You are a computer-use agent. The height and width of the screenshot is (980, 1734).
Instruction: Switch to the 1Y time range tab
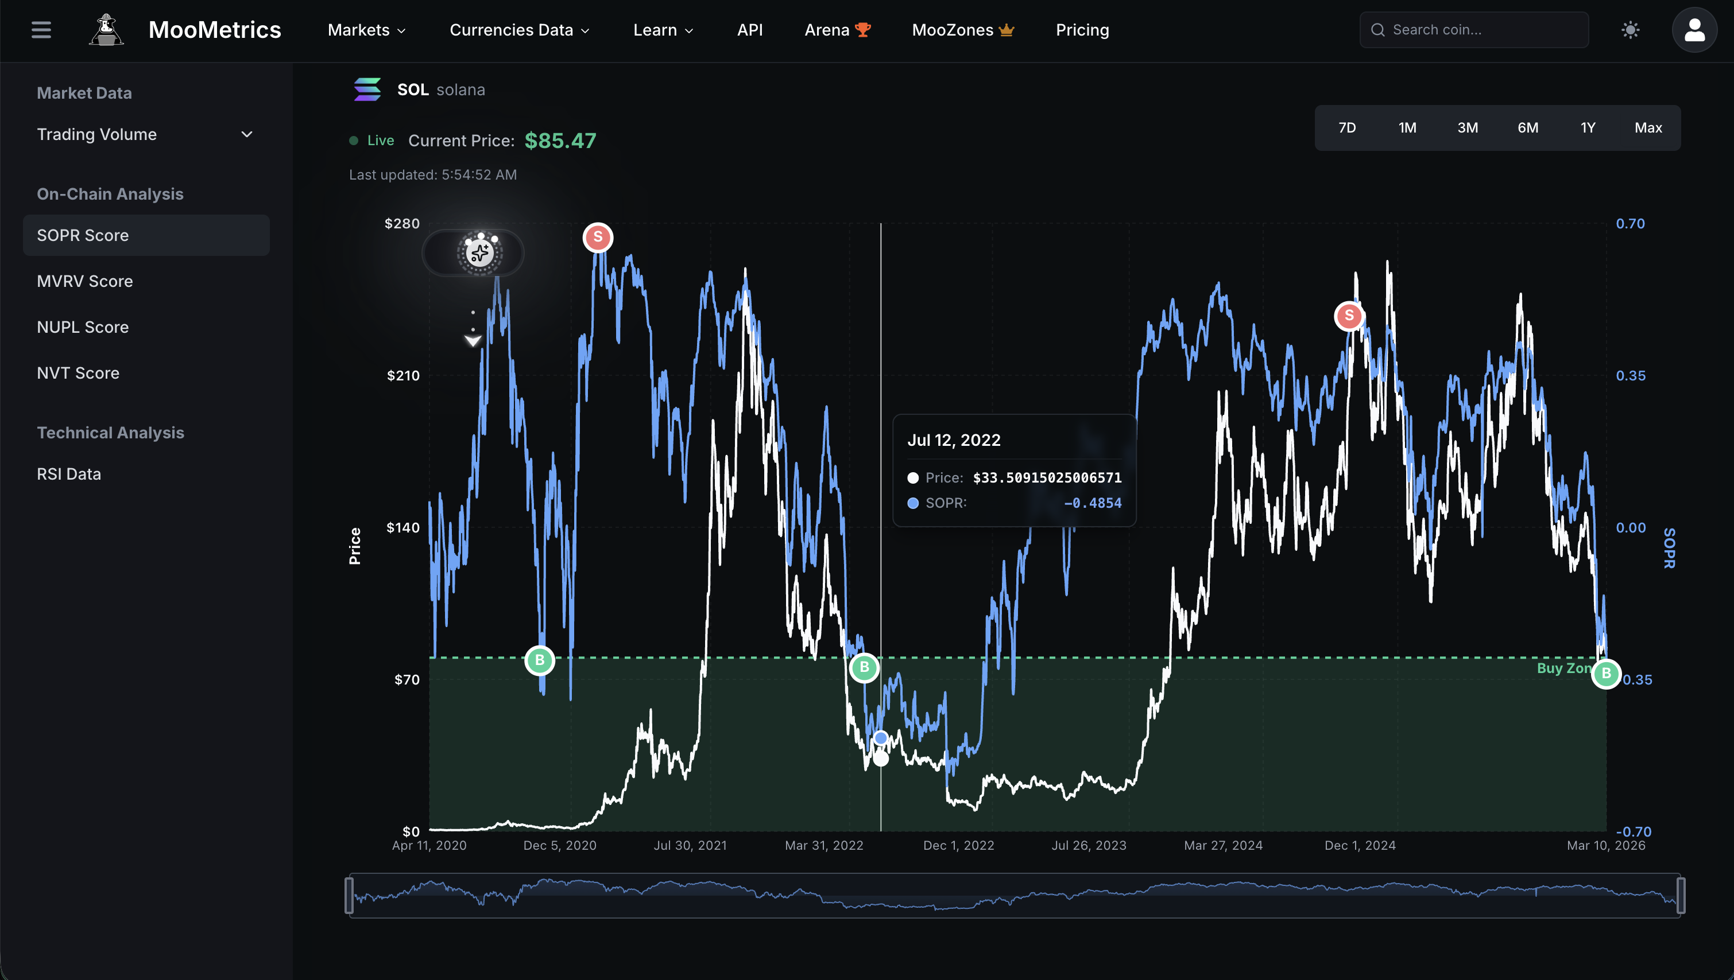click(x=1587, y=127)
